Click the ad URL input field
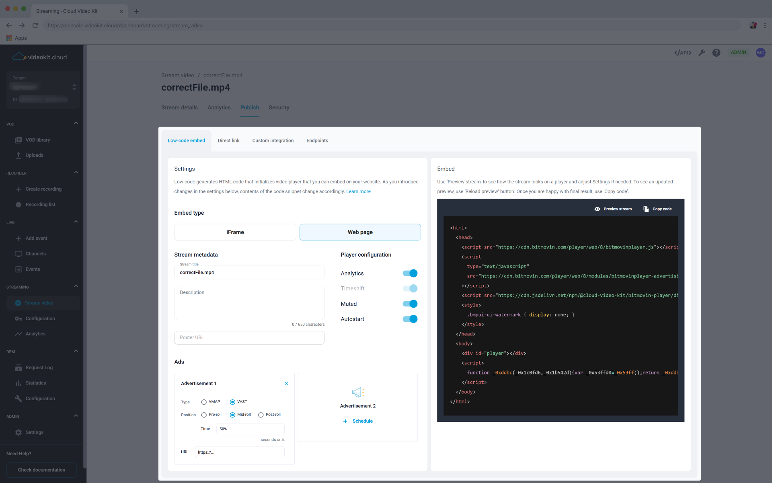 (240, 452)
